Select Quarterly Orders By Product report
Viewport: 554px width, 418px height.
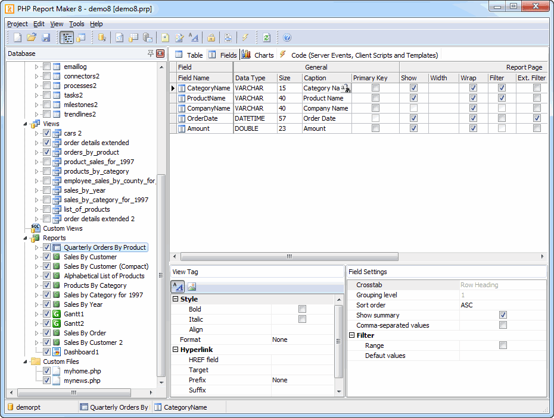pos(104,247)
